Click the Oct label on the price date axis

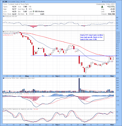[x=84, y=76]
